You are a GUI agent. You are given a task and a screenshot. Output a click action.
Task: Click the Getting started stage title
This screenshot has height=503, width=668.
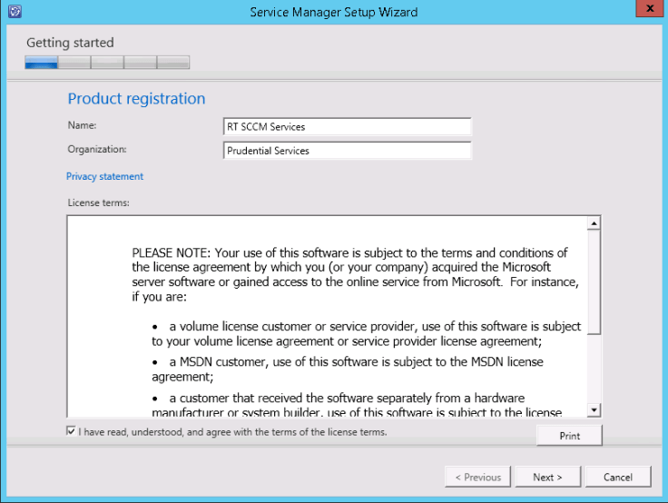pyautogui.click(x=70, y=43)
